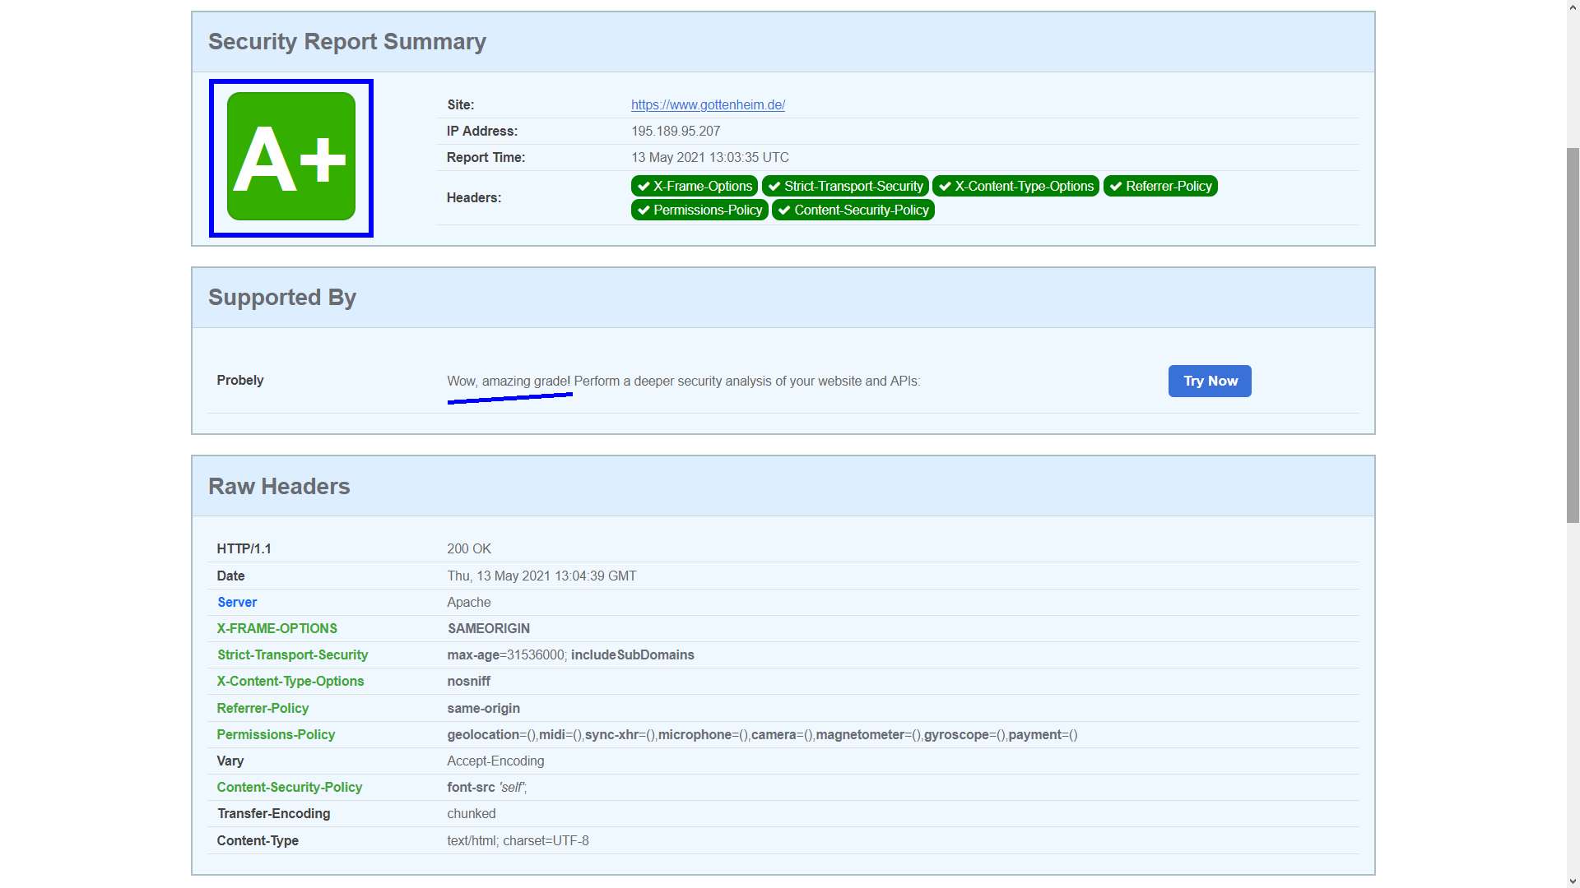
Task: Click the scrollbar's down arrow
Action: pyautogui.click(x=1573, y=881)
